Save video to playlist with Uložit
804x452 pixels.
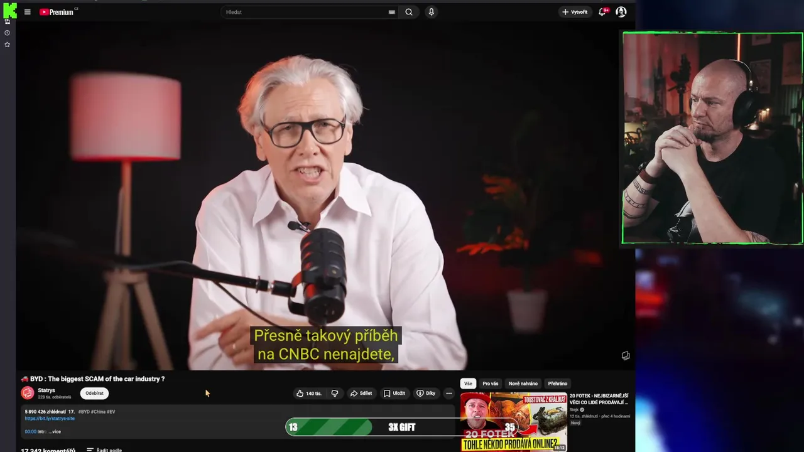pyautogui.click(x=394, y=394)
